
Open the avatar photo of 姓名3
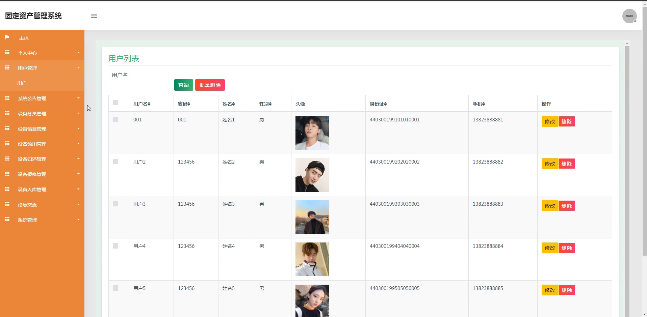point(312,217)
